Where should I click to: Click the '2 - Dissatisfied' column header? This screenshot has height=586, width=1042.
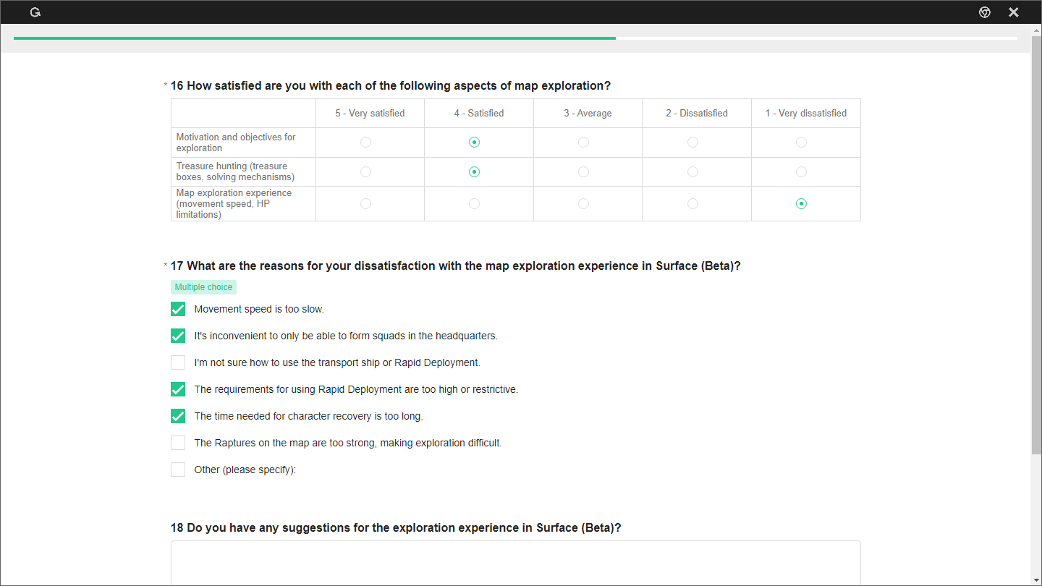click(697, 113)
